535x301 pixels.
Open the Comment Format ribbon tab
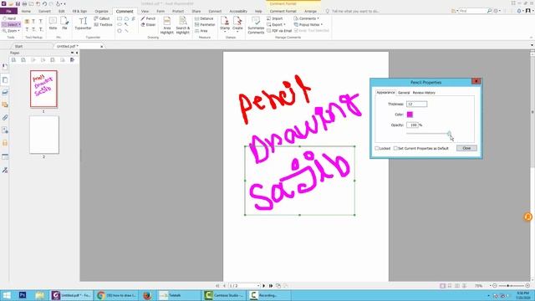pyautogui.click(x=283, y=11)
